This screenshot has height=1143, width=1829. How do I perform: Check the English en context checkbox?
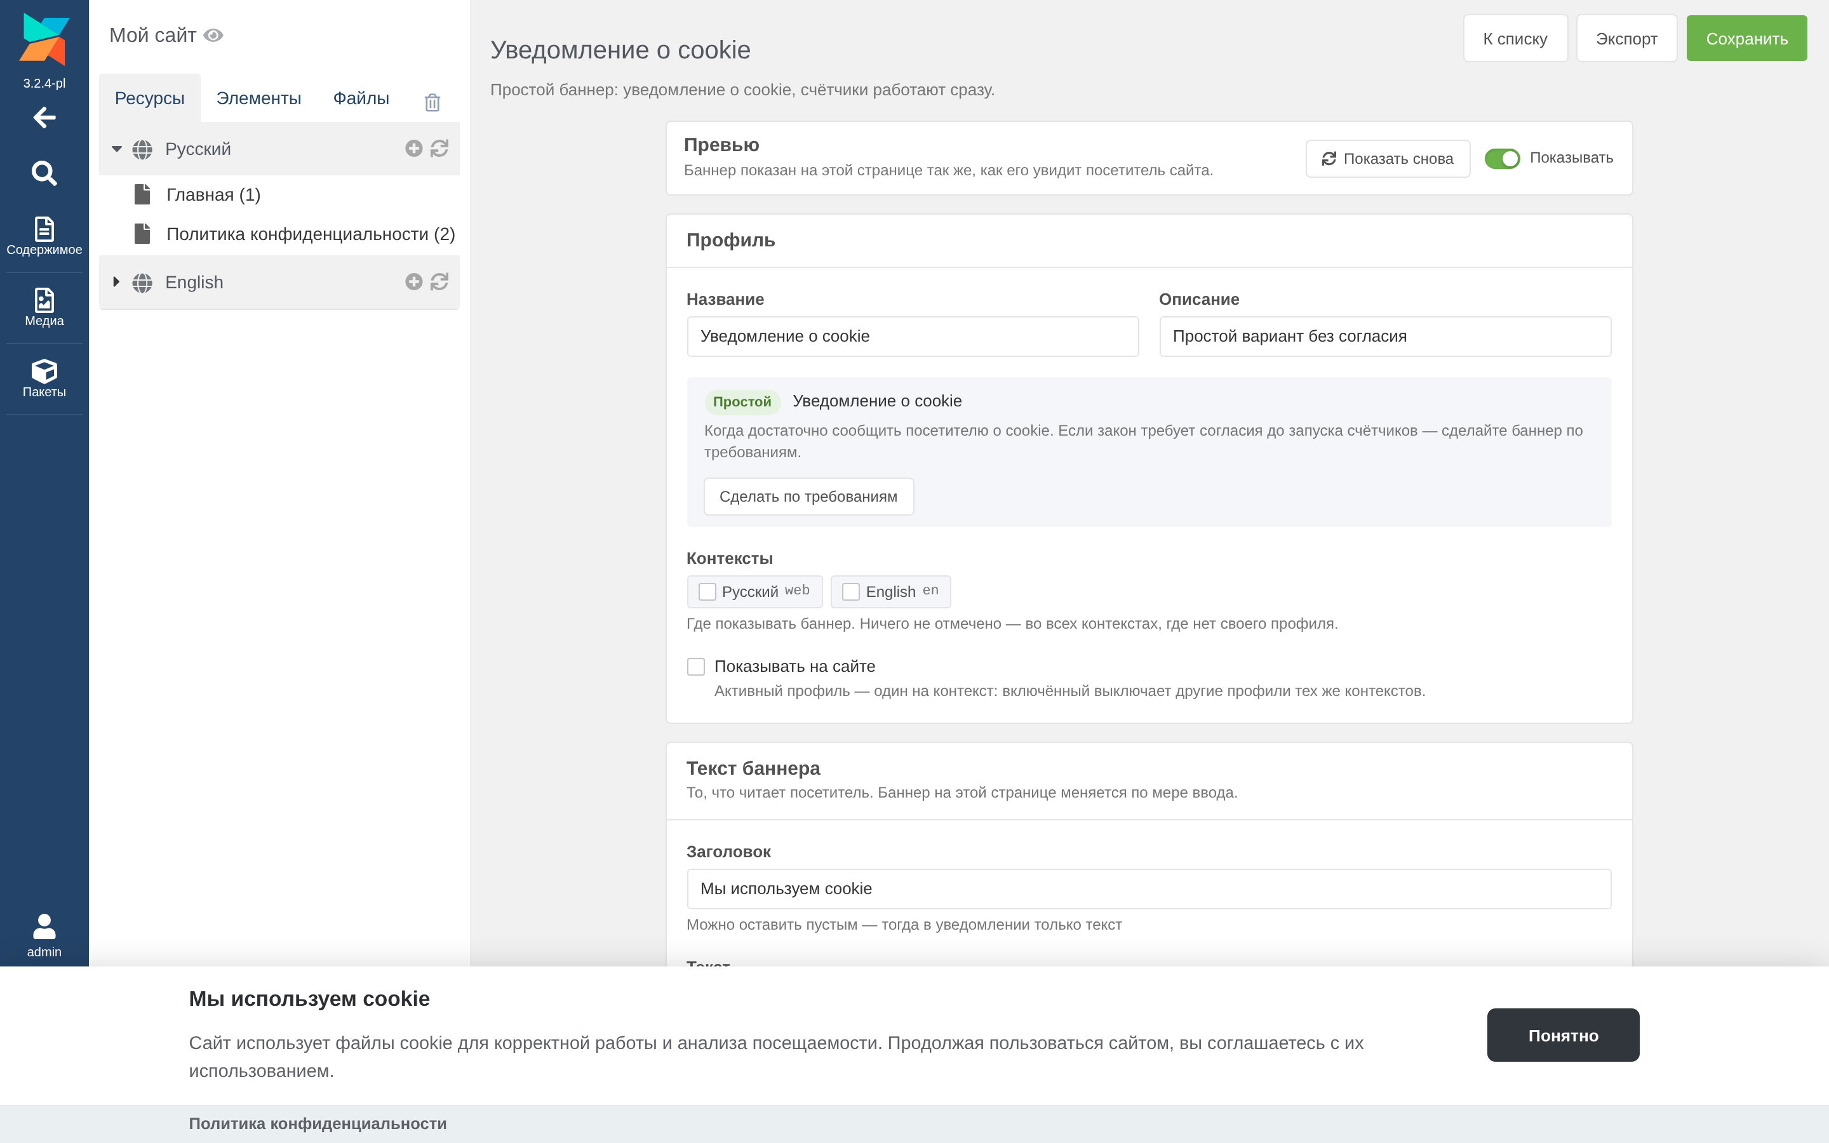850,591
